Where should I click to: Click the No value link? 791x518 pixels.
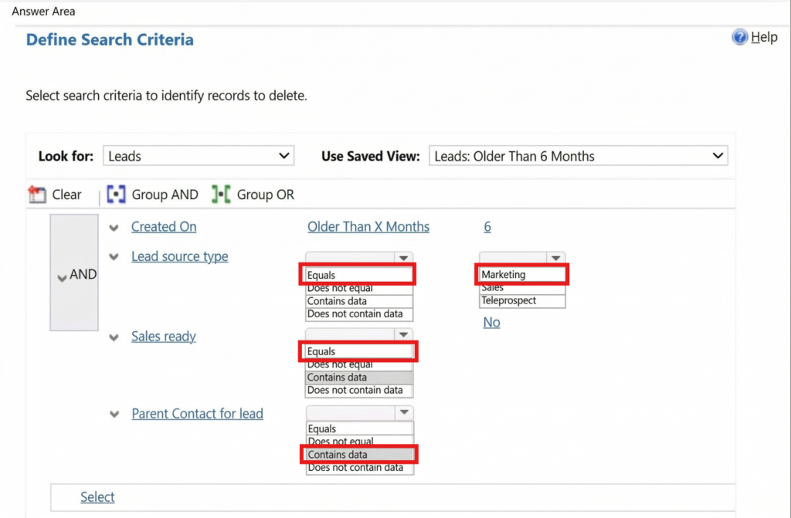tap(491, 323)
